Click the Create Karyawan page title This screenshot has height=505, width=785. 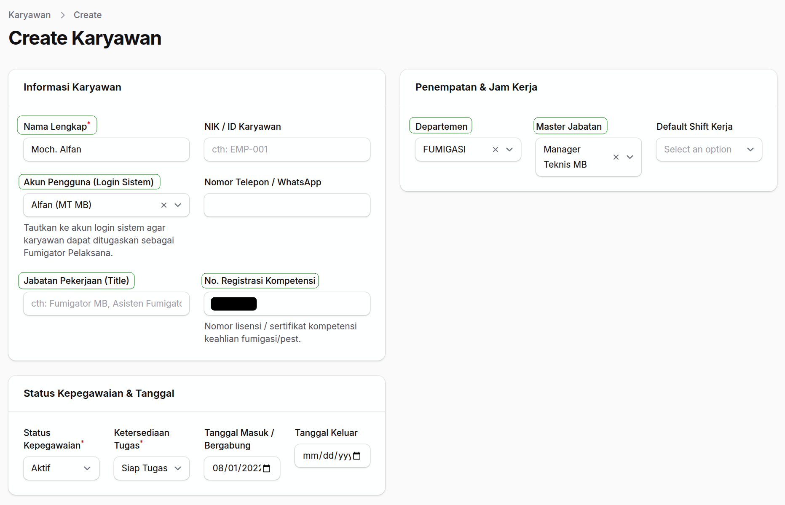pyautogui.click(x=85, y=38)
